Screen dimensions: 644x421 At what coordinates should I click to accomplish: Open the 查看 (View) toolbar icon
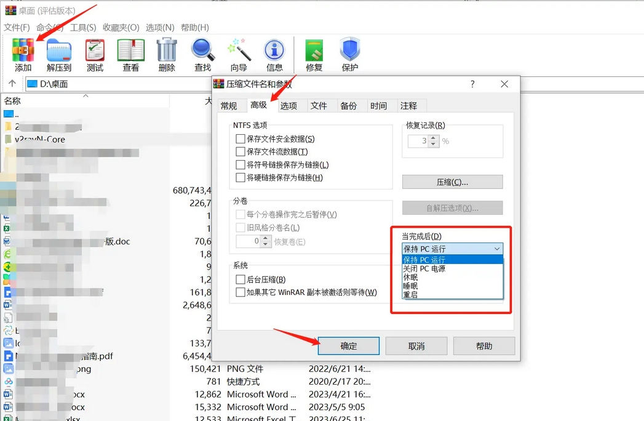coord(130,55)
